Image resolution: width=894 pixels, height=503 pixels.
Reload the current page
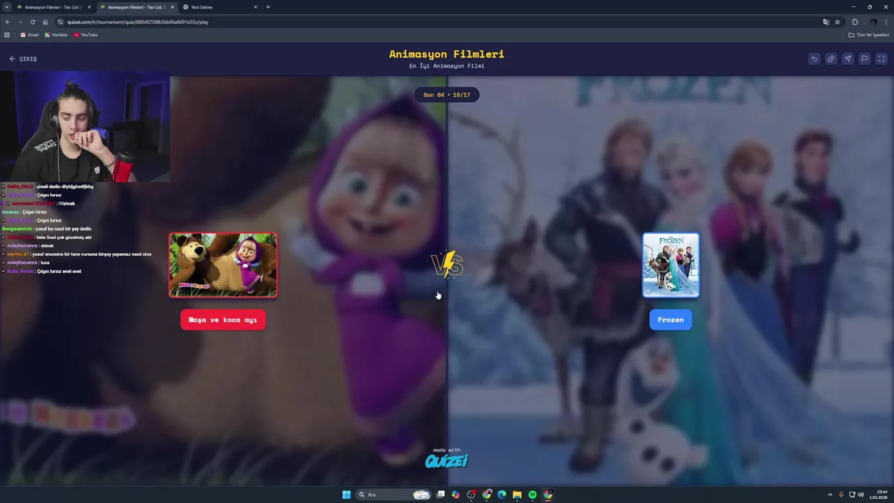33,22
